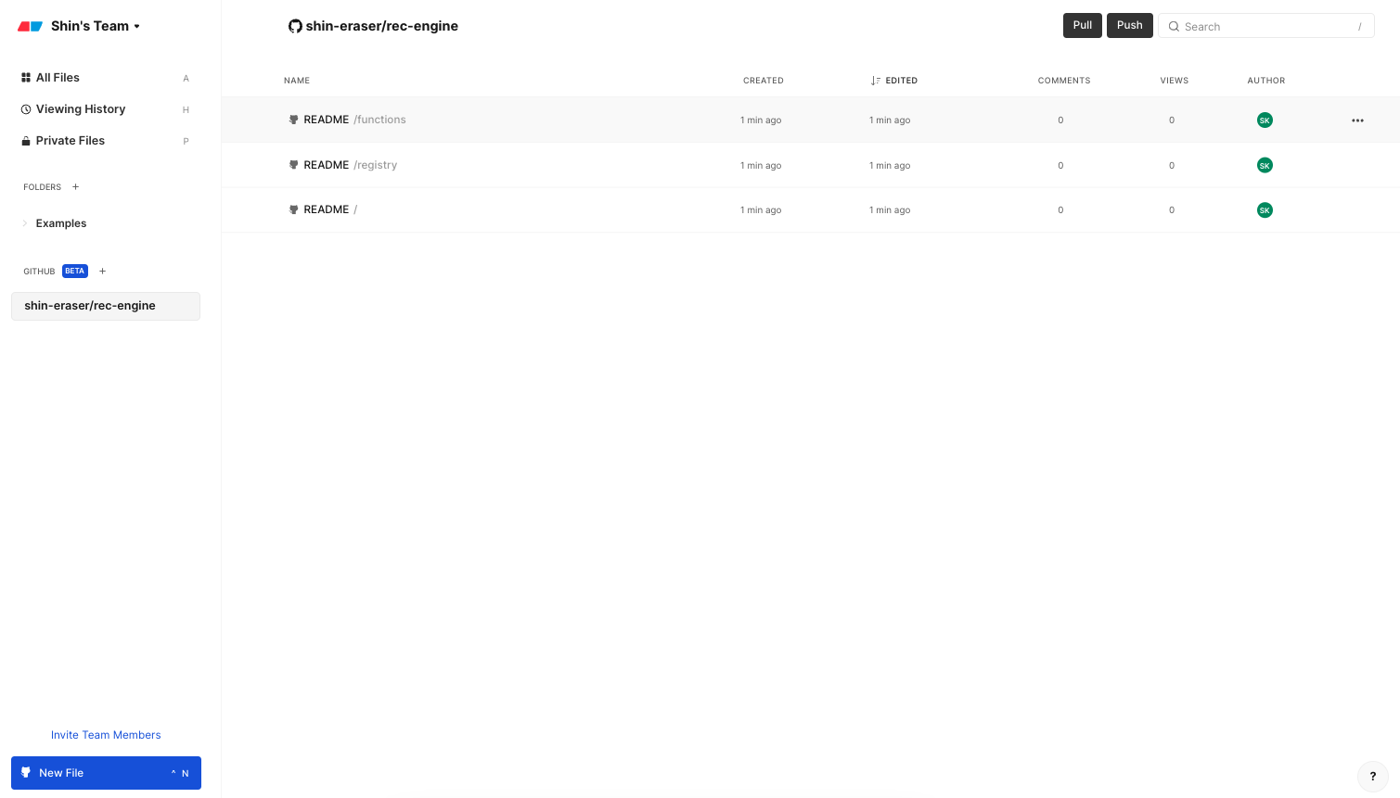Click the file icon of README /registry
The width and height of the screenshot is (1400, 798).
[294, 165]
